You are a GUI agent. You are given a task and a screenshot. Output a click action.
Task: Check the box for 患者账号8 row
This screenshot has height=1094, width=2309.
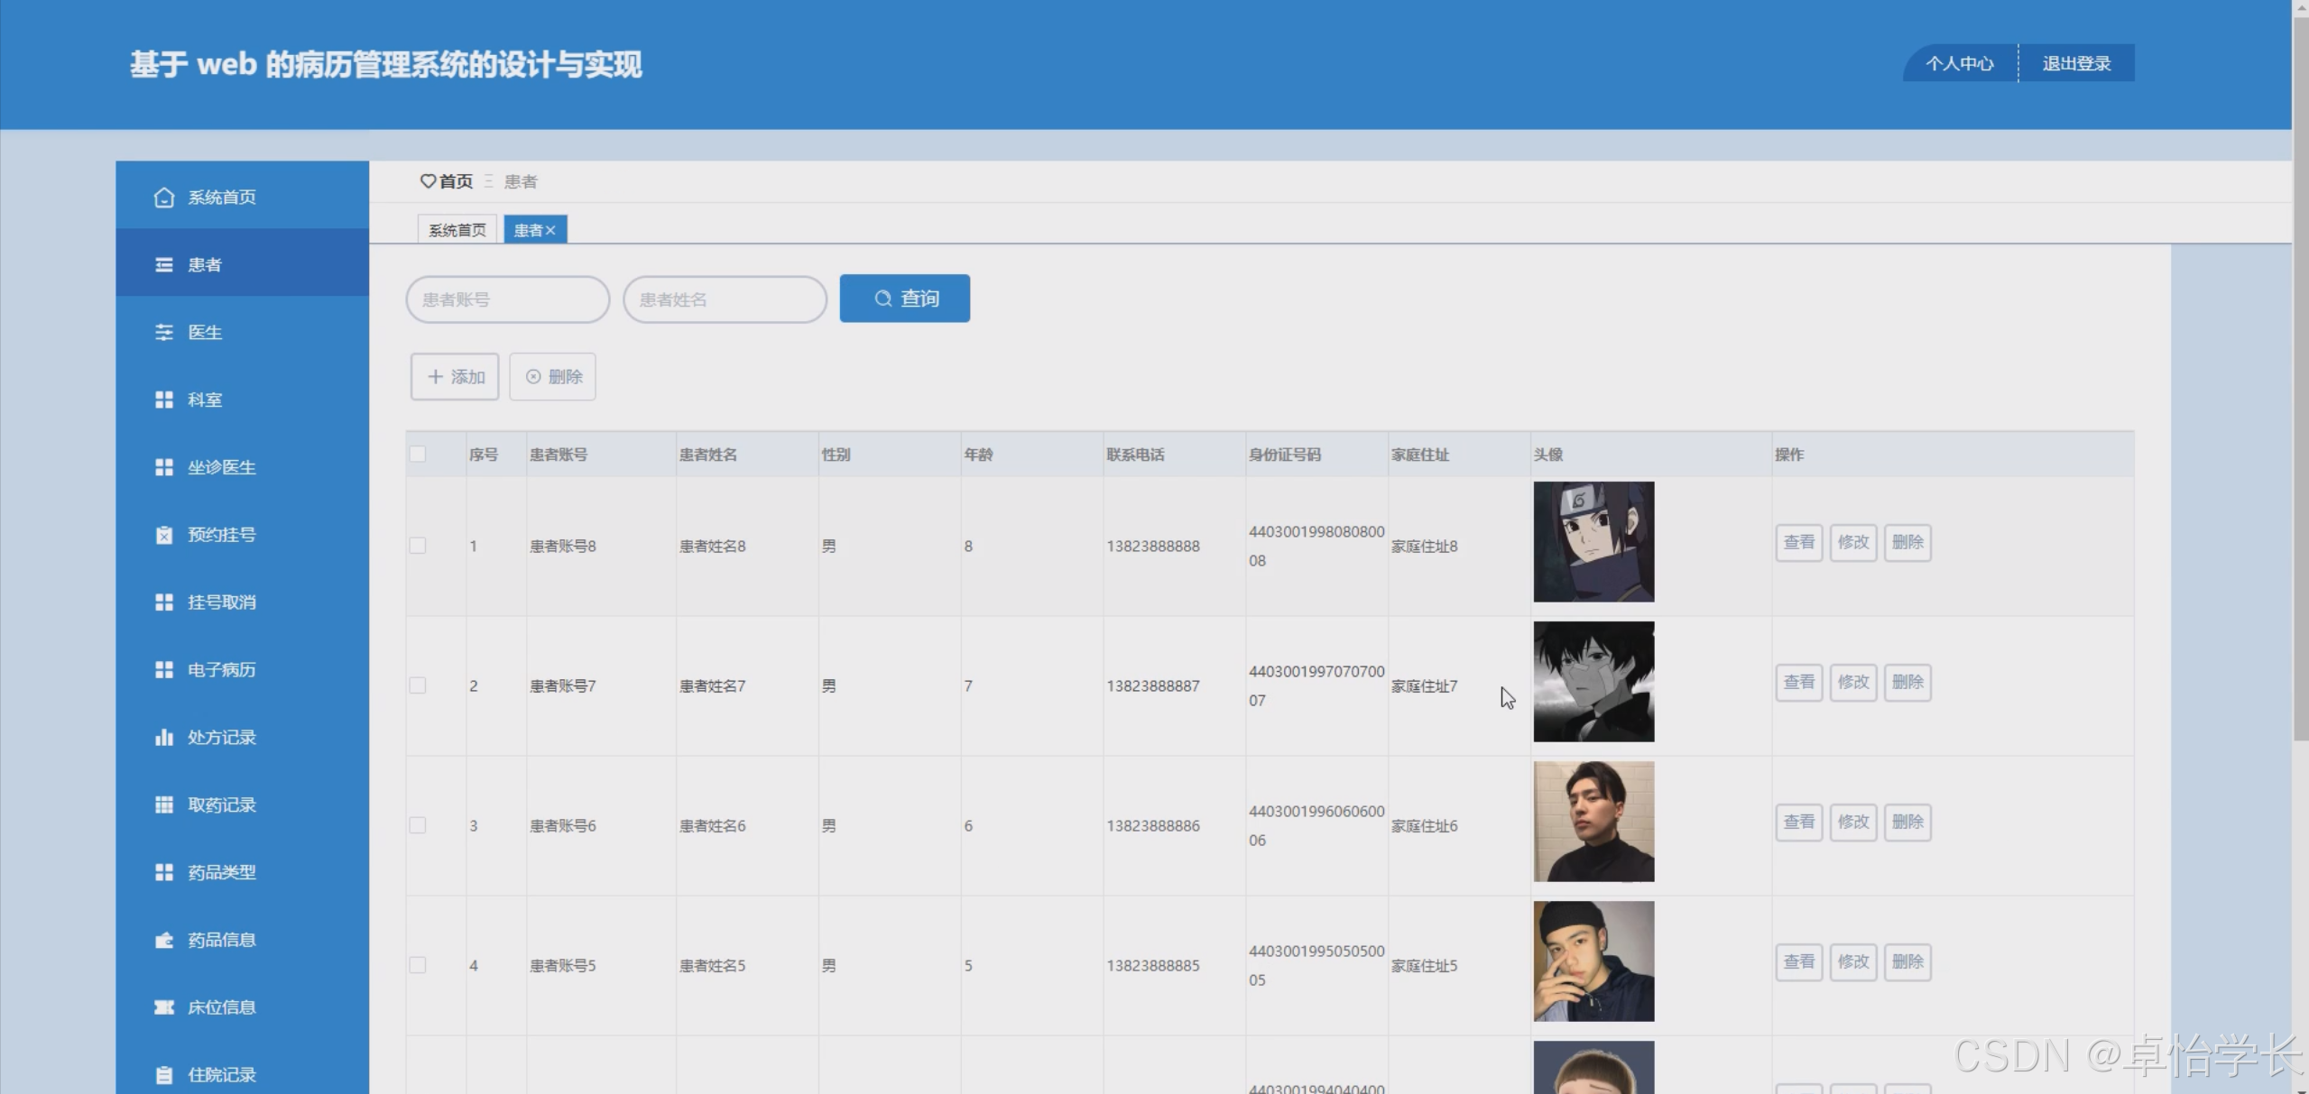tap(418, 546)
